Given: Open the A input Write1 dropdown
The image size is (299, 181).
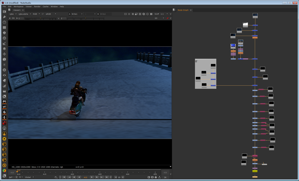Looking at the screenshot, I should point(77,14).
